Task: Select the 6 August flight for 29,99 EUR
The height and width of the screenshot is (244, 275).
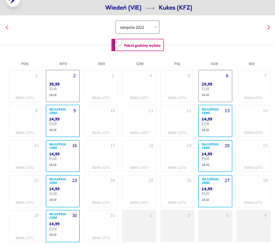Action: tap(215, 86)
